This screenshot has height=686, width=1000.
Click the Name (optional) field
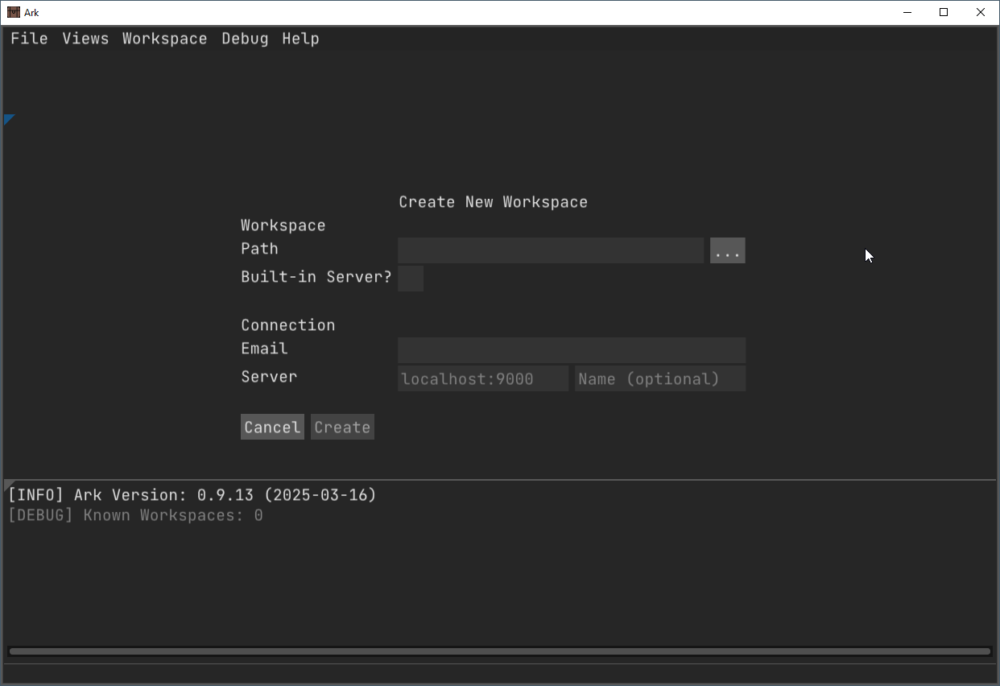click(659, 378)
